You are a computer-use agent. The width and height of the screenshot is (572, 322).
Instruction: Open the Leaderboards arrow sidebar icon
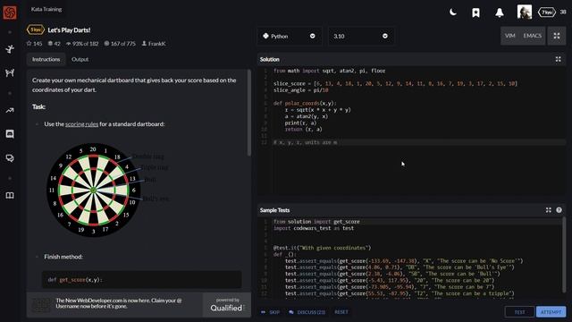coord(10,110)
